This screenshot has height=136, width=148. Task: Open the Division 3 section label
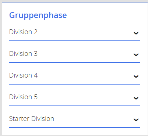pyautogui.click(x=23, y=54)
